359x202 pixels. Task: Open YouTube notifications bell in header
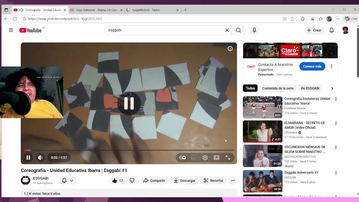tap(332, 30)
